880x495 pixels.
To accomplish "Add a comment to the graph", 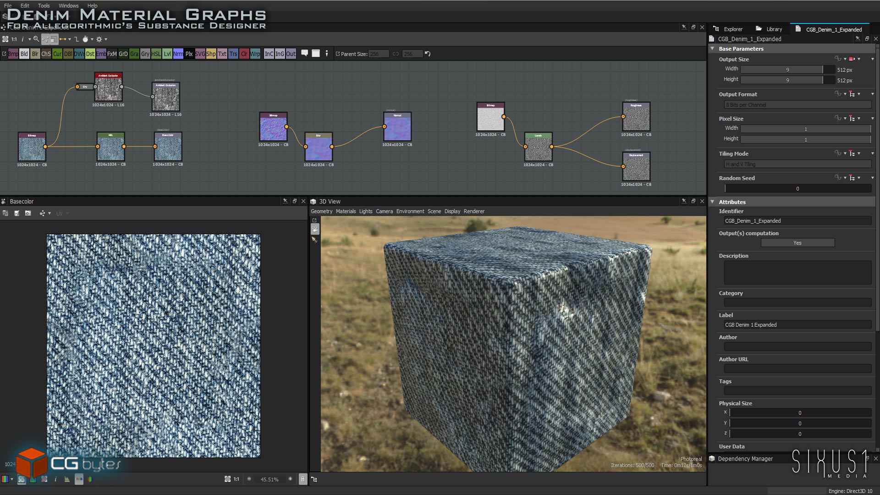I will 304,53.
